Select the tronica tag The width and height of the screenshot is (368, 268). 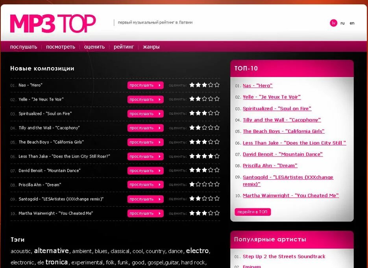(57, 262)
